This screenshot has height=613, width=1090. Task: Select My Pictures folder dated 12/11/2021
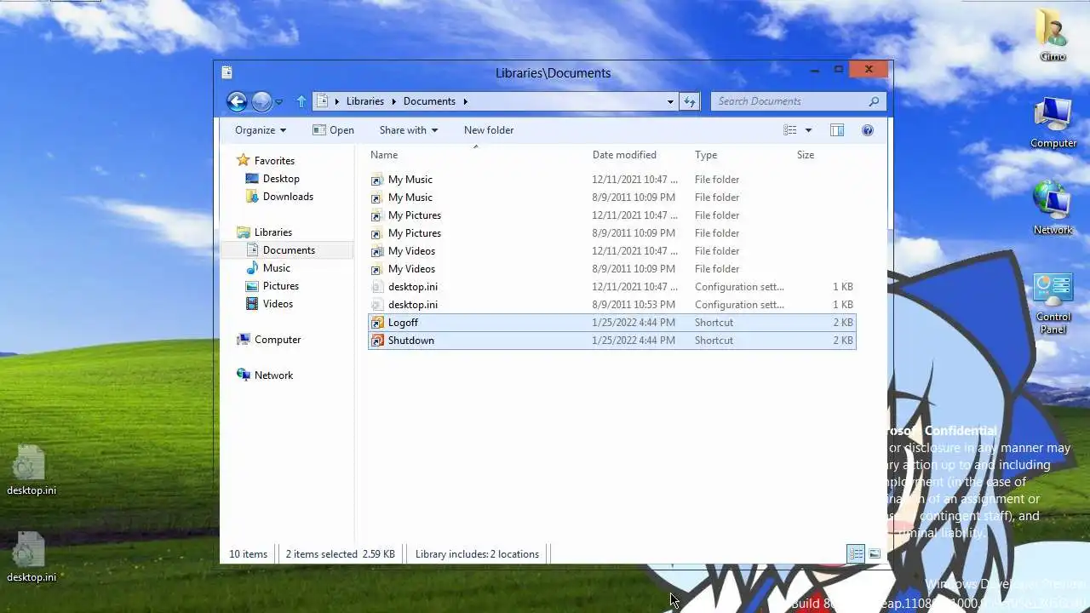pyautogui.click(x=611, y=215)
